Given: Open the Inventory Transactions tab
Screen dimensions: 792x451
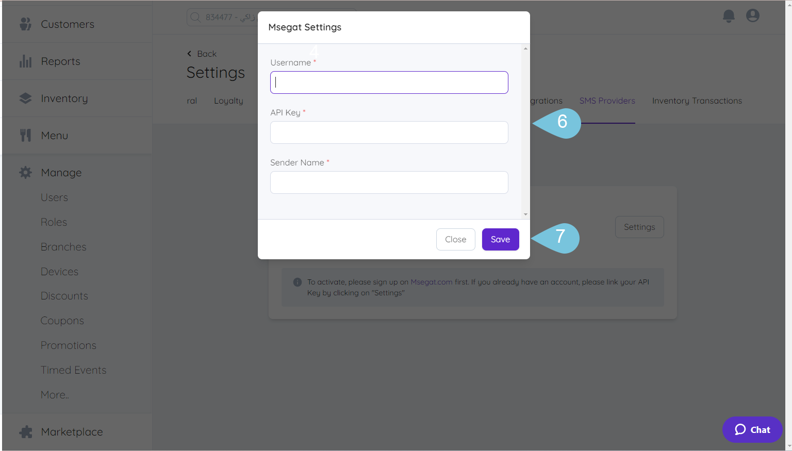Looking at the screenshot, I should (x=697, y=101).
